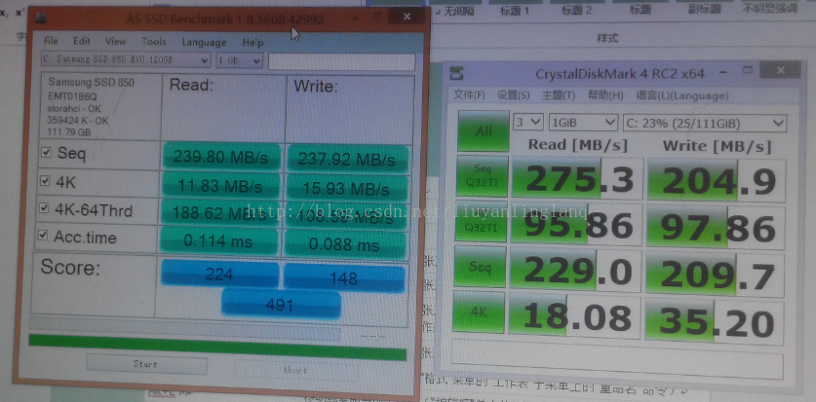Open Edit menu in AS SSD Benchmark

pyautogui.click(x=81, y=41)
